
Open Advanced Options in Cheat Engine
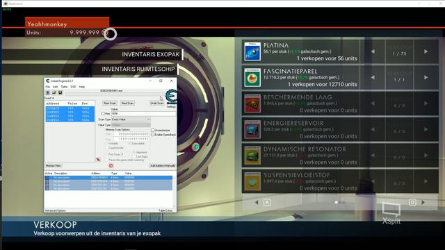pos(56,210)
